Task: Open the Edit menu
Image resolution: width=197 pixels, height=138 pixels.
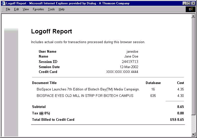Action: (16, 9)
